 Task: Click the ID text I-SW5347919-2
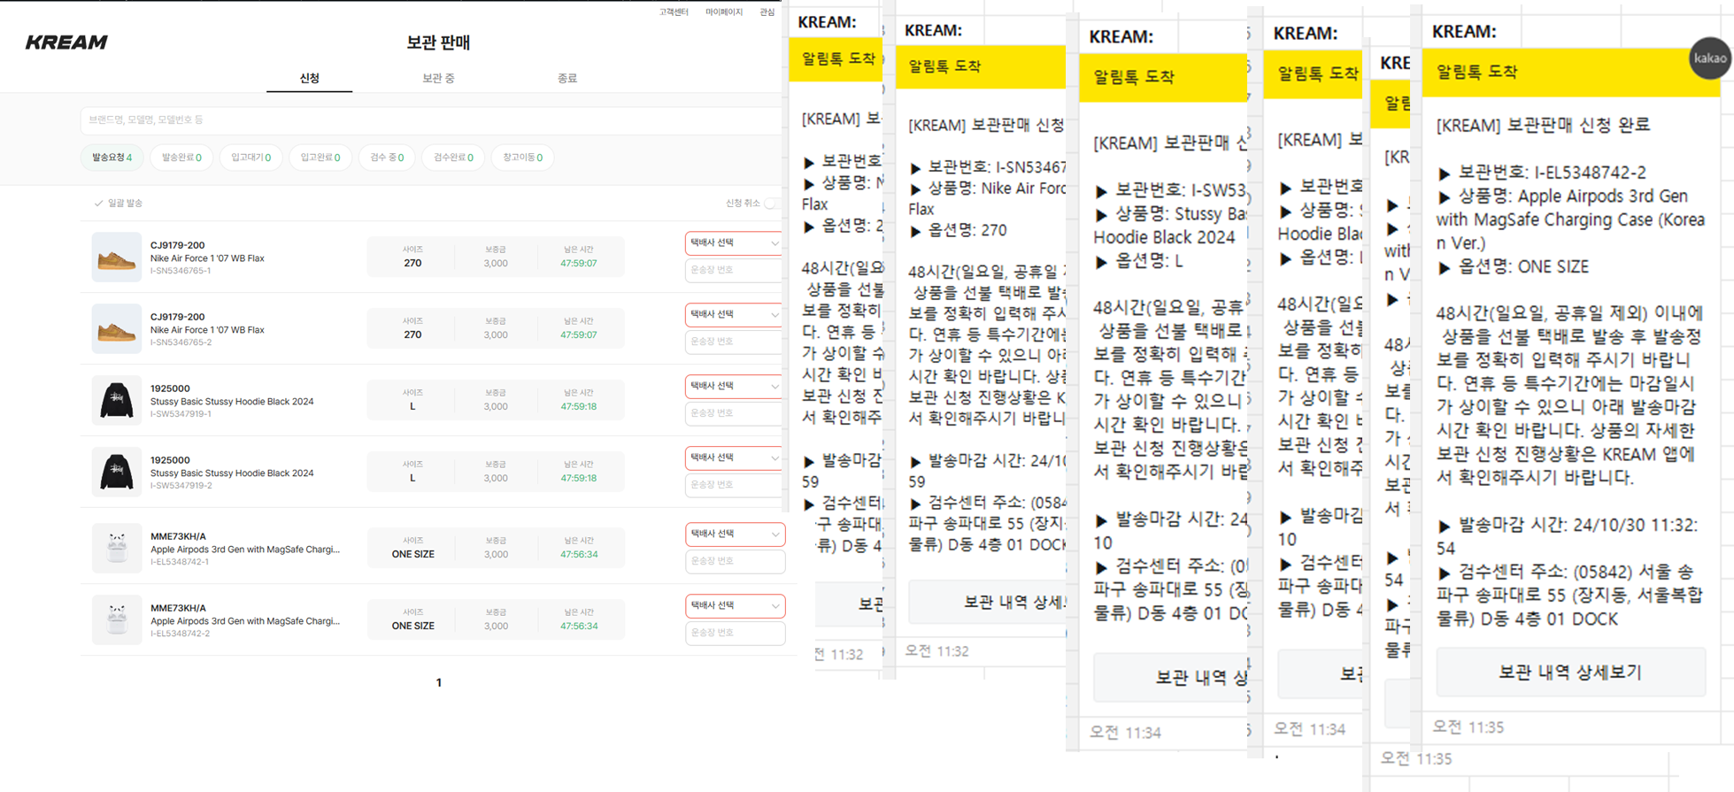coord(181,486)
